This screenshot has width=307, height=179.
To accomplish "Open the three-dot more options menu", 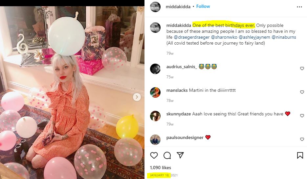I will click(299, 7).
